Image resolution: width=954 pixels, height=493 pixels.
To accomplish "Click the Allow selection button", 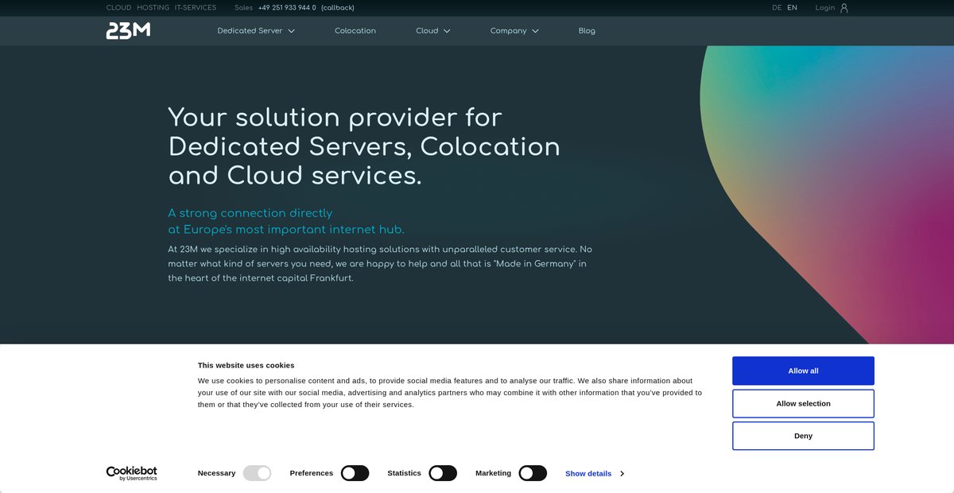I will click(x=803, y=403).
